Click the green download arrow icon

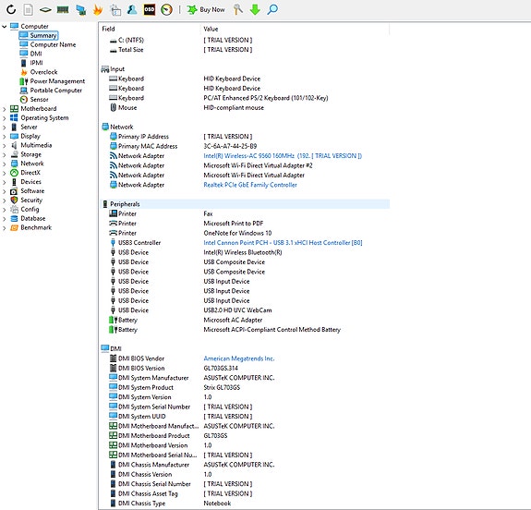(x=255, y=9)
